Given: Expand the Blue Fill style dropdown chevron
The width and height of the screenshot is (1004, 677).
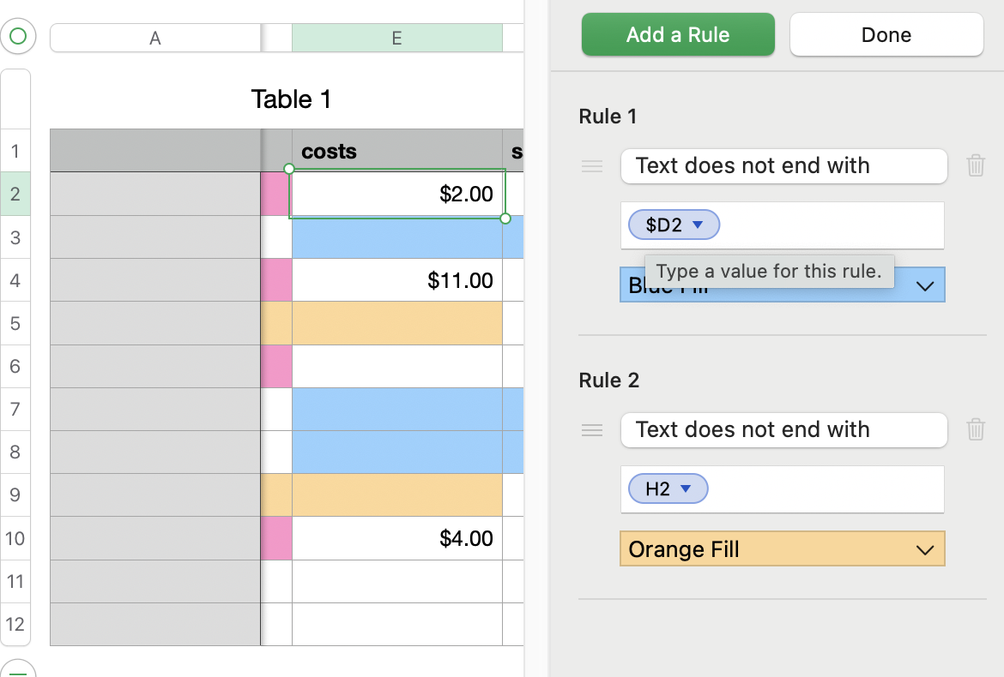Looking at the screenshot, I should tap(925, 286).
